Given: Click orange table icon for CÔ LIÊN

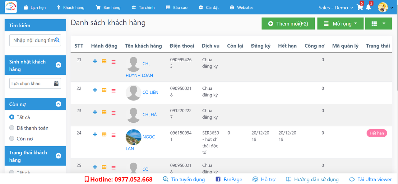Looking at the screenshot, I should pos(104,90).
